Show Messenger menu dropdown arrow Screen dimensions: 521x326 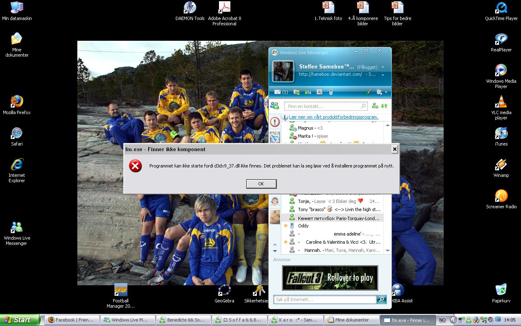click(x=386, y=93)
